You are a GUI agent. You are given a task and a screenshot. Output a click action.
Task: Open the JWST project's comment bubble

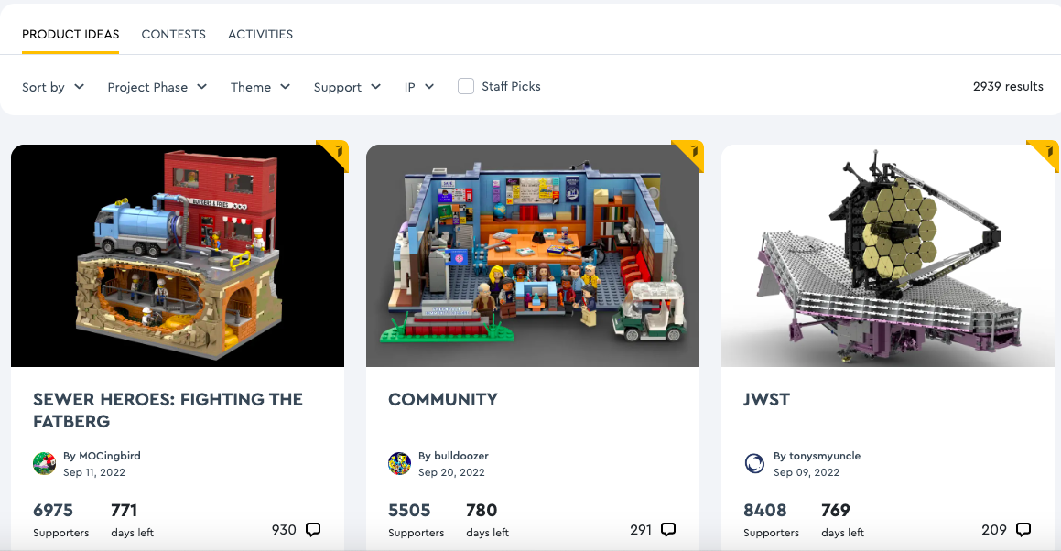coord(1023,529)
